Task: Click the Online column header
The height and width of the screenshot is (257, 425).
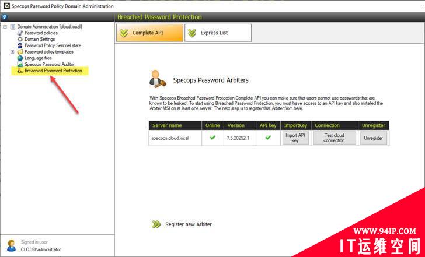Action: (212, 125)
